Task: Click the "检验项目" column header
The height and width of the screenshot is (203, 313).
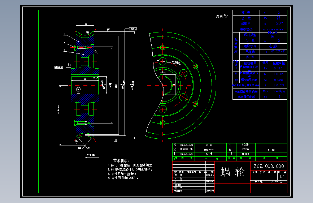Action: 250,63
